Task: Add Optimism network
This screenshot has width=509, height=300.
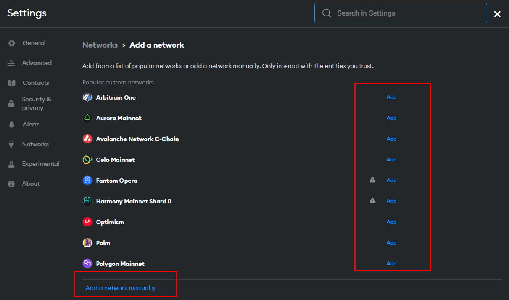Action: point(391,222)
